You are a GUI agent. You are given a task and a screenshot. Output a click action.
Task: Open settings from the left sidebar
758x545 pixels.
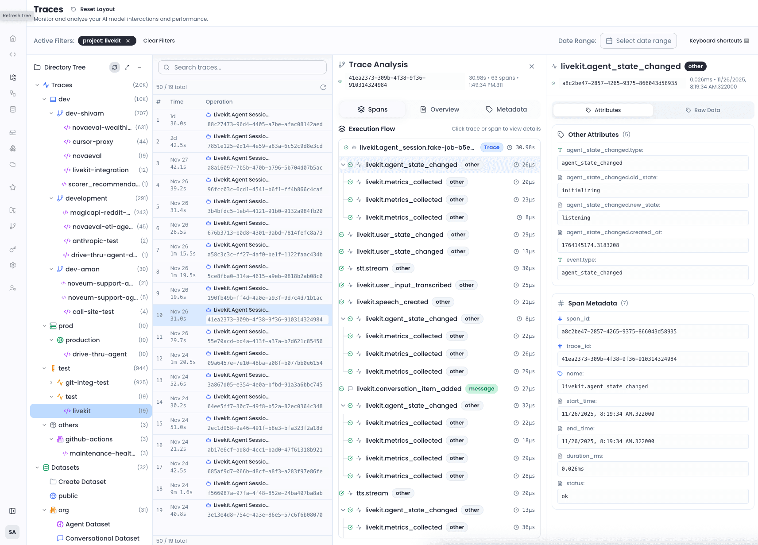tap(12, 265)
